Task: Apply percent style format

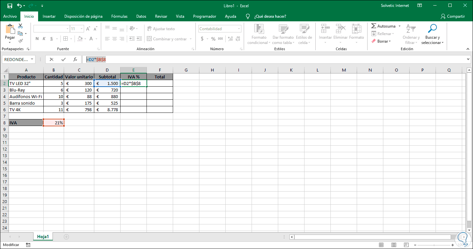Action: pyautogui.click(x=213, y=39)
